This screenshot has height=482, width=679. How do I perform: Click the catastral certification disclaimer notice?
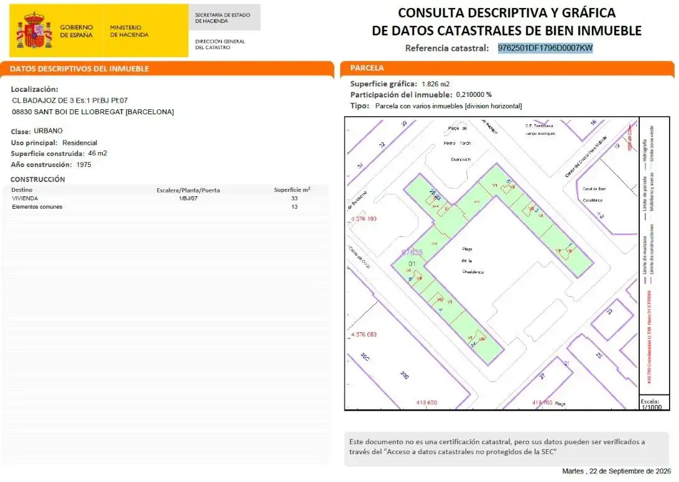coord(507,447)
